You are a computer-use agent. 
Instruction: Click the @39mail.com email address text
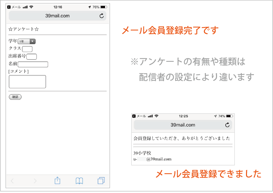(159, 159)
